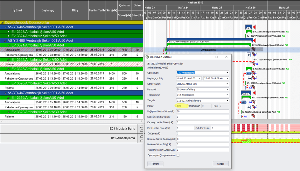The image size is (300, 171).
Task: Click the Bekleme Süresi Bitiş field
Action: [x=202, y=144]
